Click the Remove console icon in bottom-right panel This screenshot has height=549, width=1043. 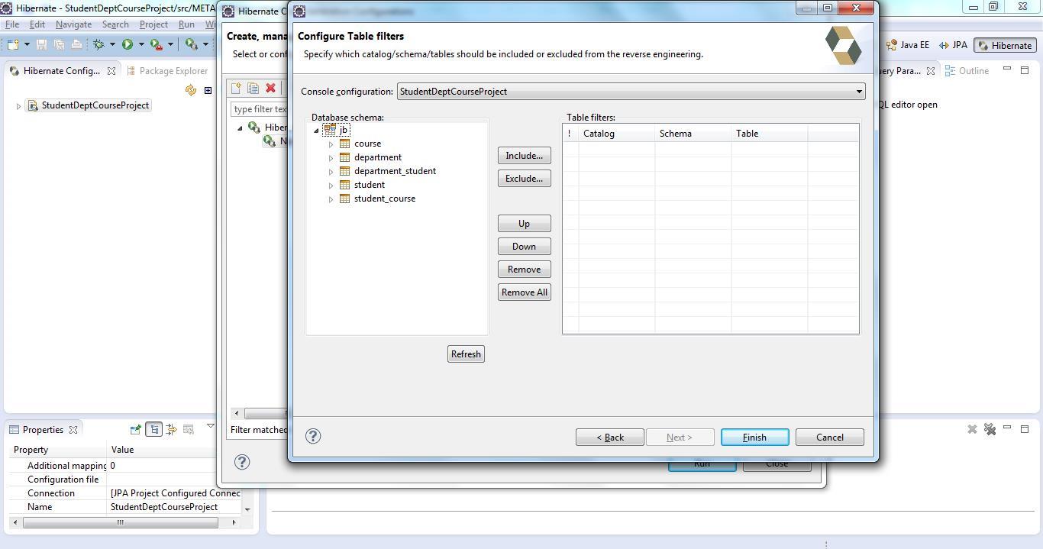(x=972, y=429)
